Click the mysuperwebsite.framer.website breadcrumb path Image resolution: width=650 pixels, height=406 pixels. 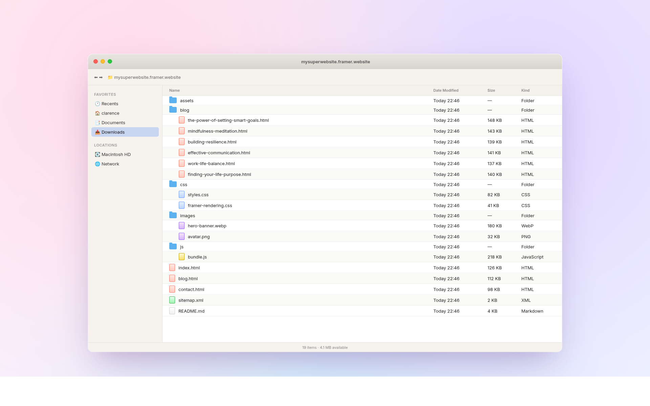coord(147,77)
